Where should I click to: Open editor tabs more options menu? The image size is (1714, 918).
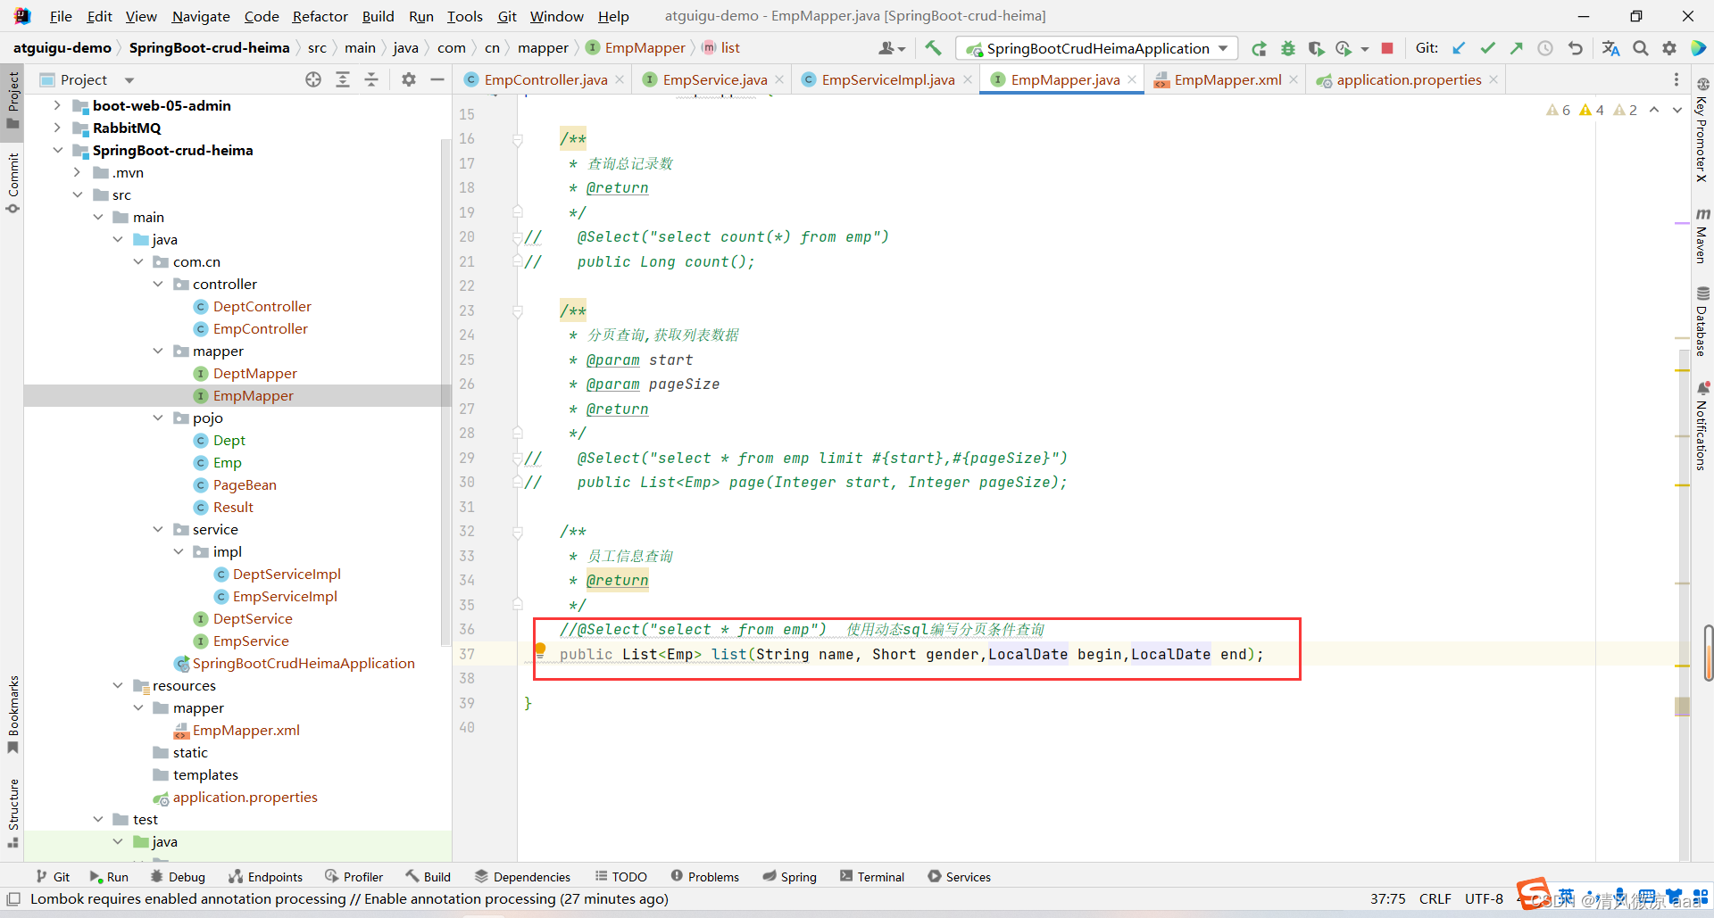pos(1676,79)
